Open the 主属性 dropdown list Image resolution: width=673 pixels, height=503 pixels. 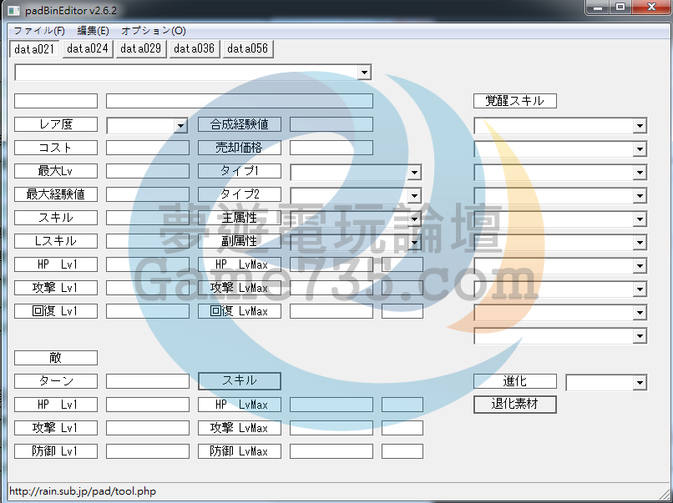click(x=414, y=219)
